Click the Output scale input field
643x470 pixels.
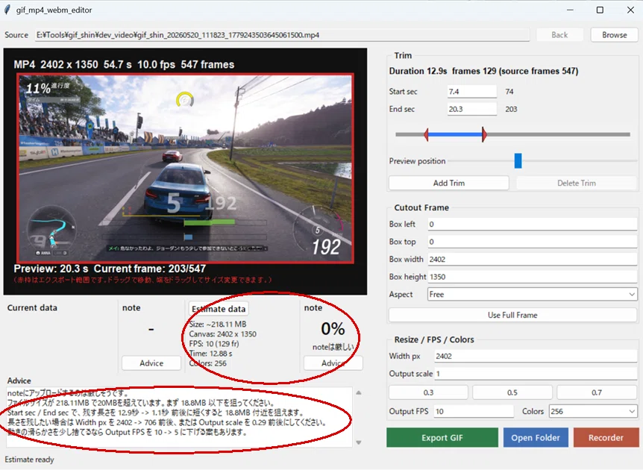(x=535, y=374)
